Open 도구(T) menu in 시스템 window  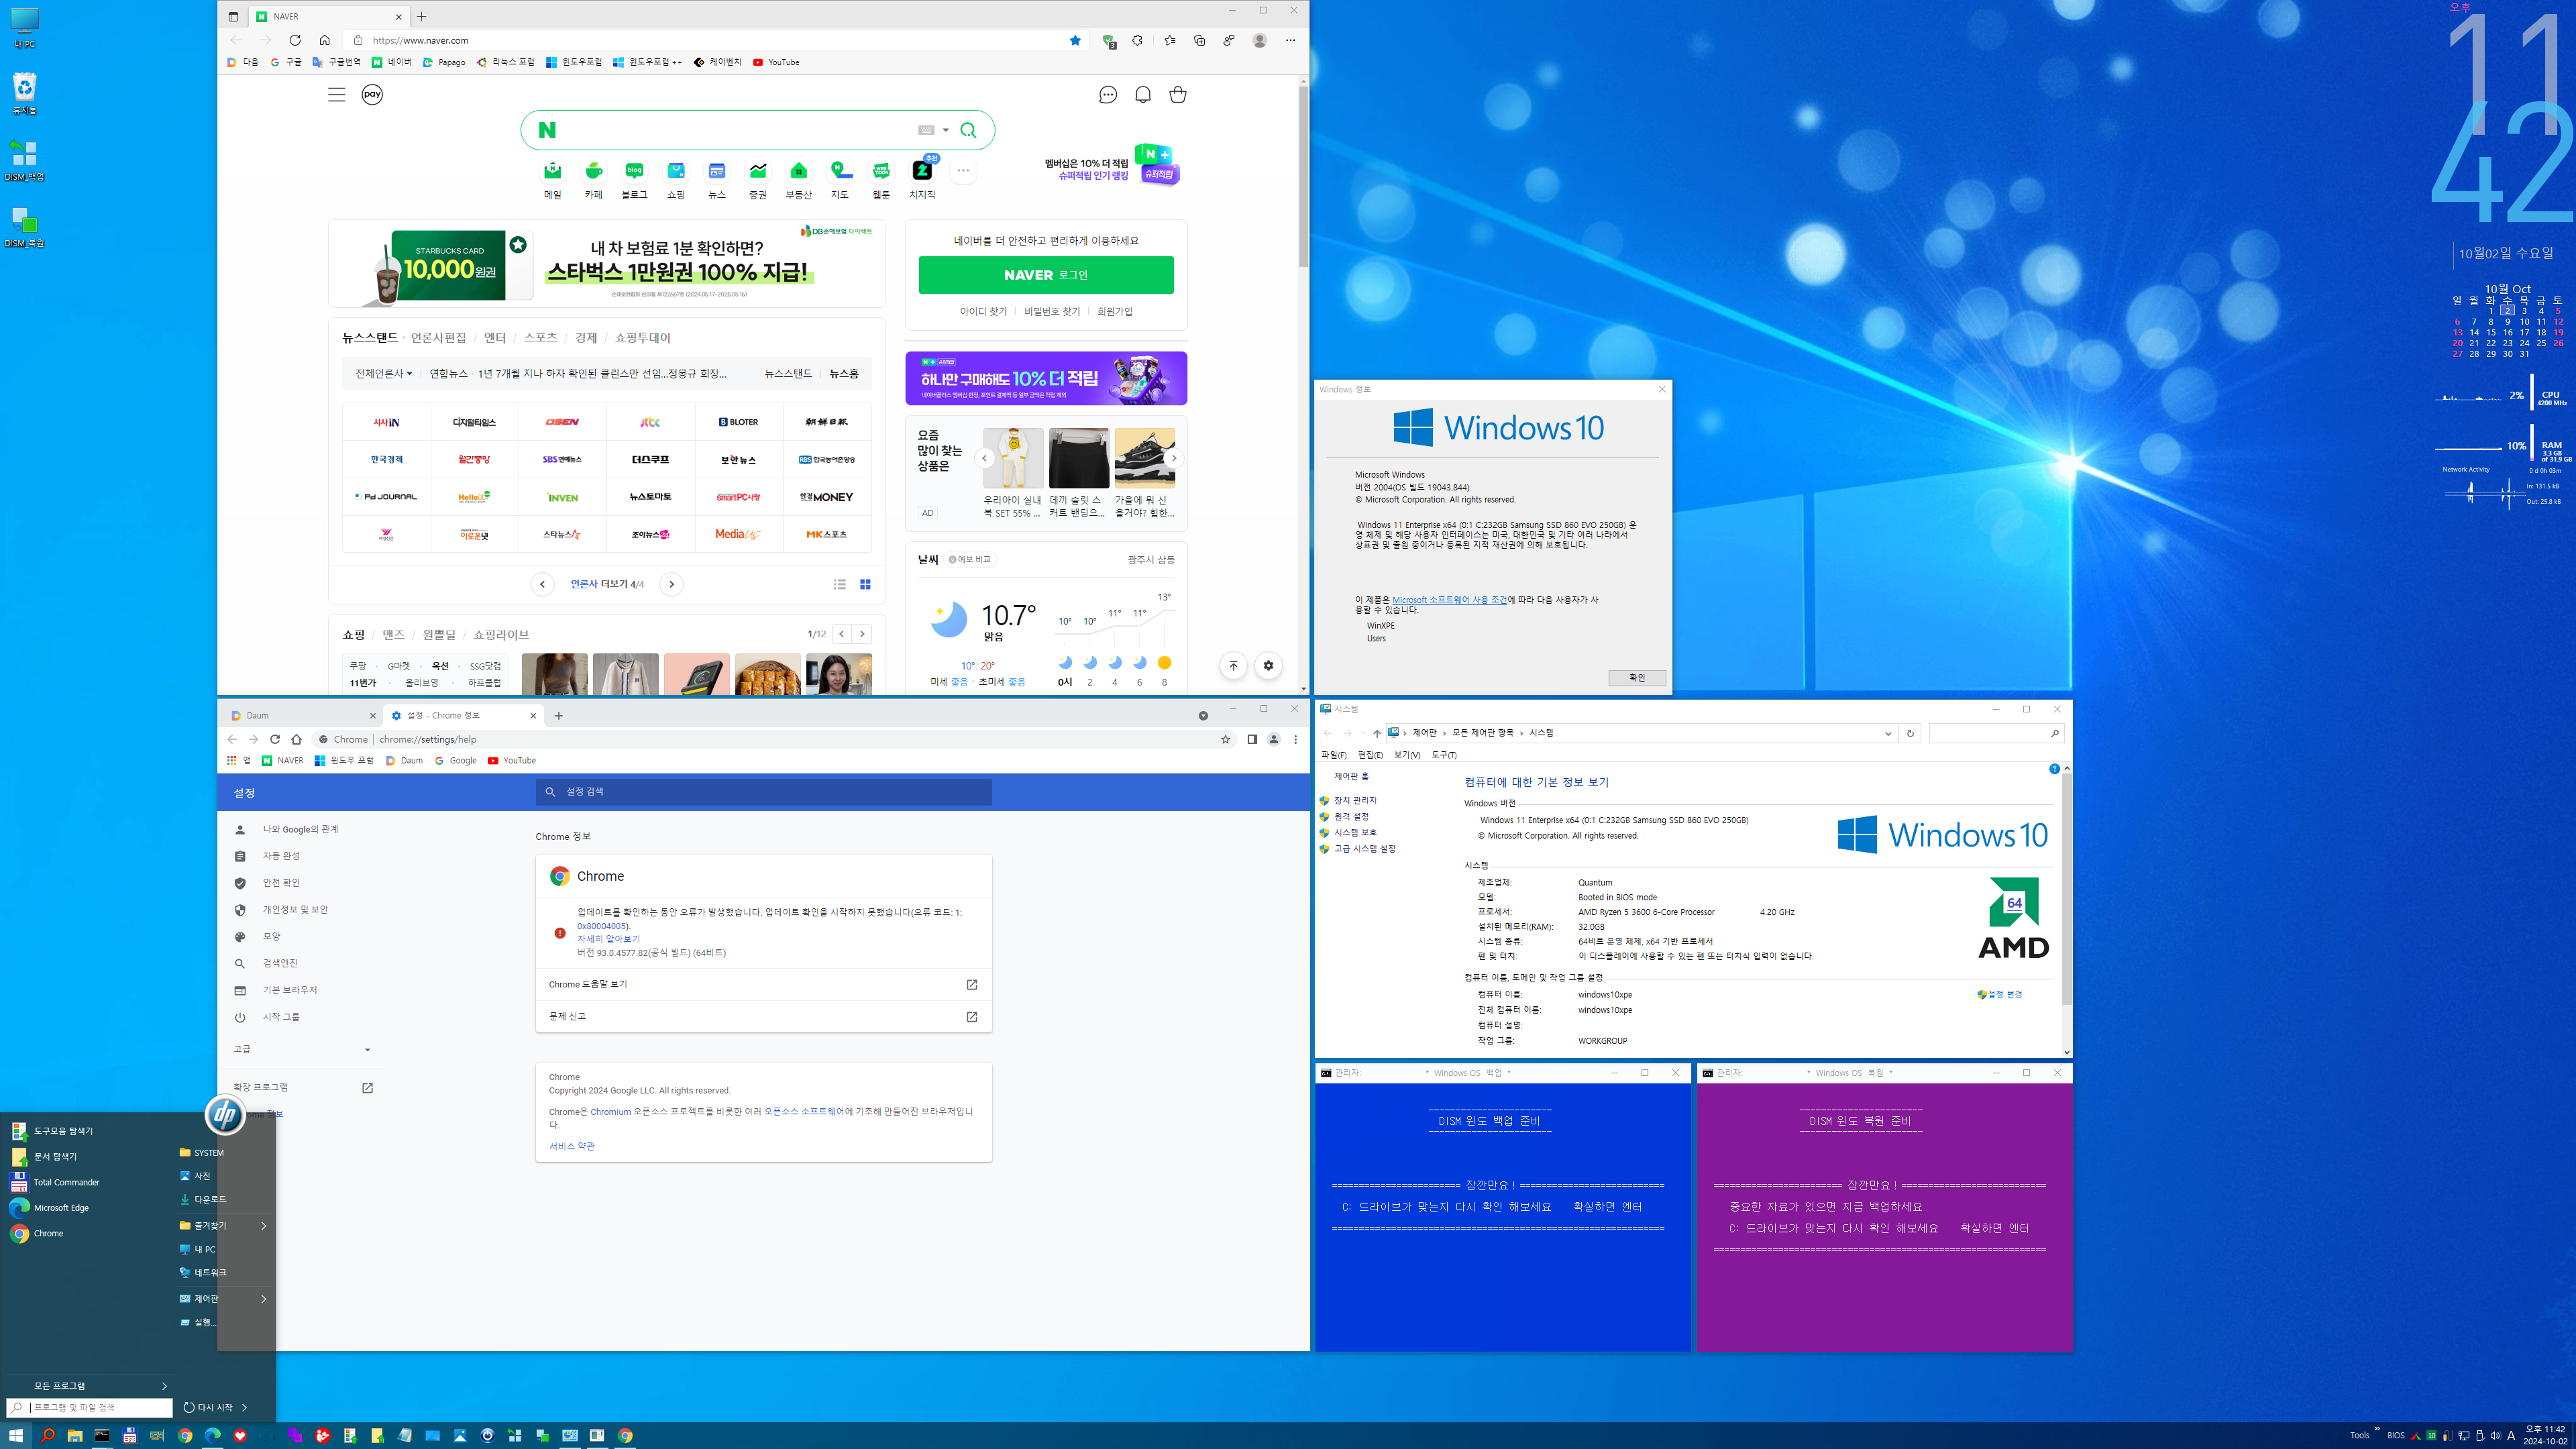pyautogui.click(x=1443, y=755)
